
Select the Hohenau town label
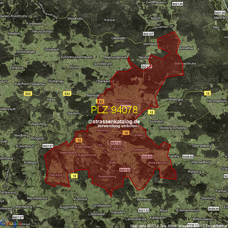point(56,81)
